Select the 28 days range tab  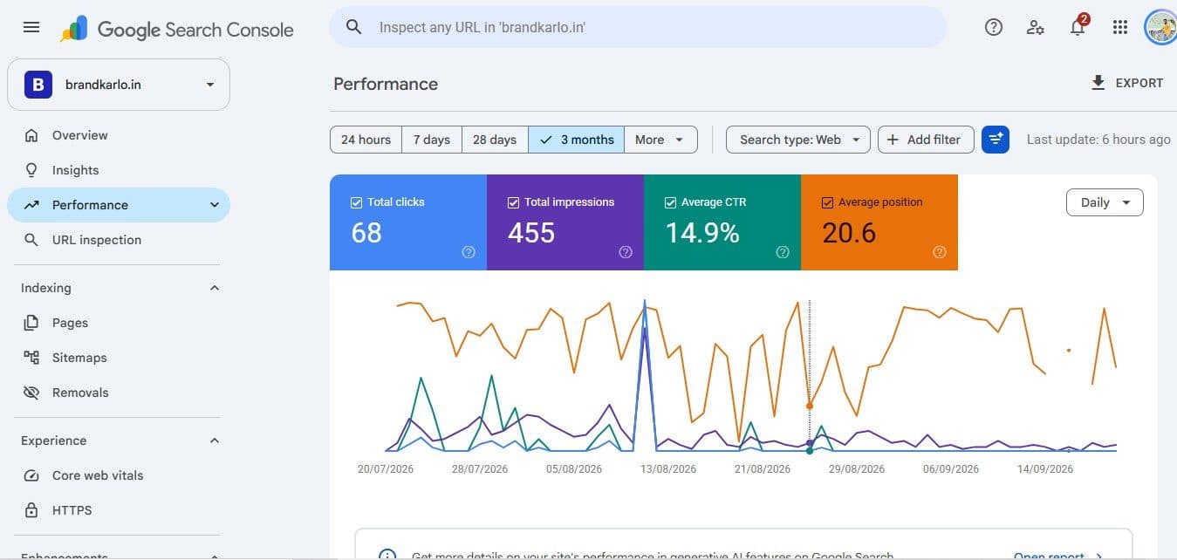click(495, 140)
